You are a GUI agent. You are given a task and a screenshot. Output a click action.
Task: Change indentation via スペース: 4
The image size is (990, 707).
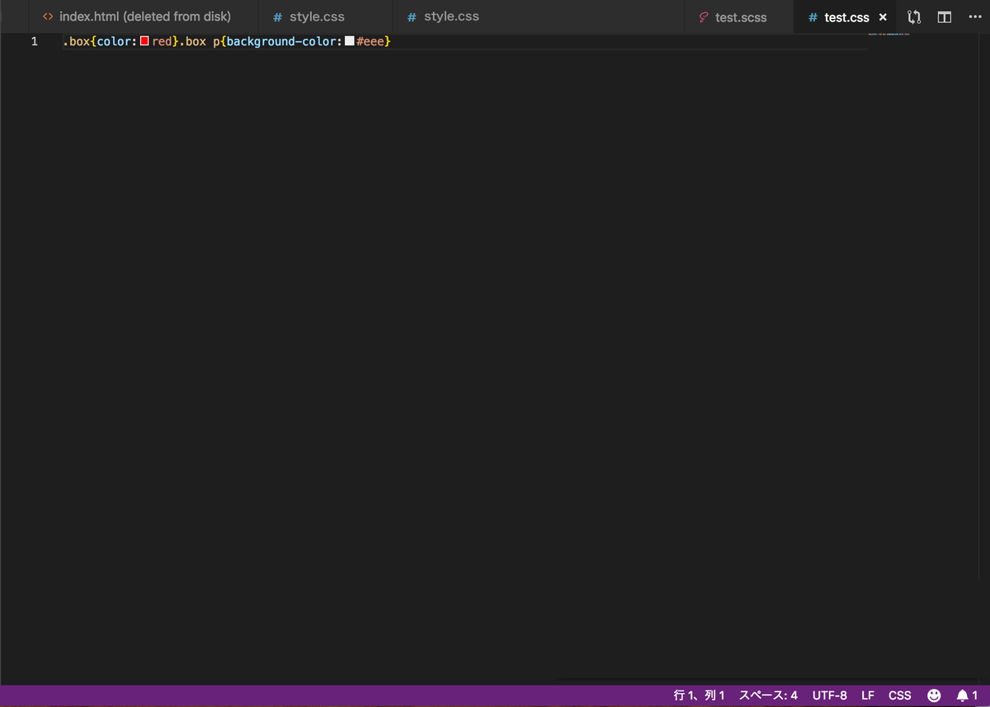coord(768,695)
